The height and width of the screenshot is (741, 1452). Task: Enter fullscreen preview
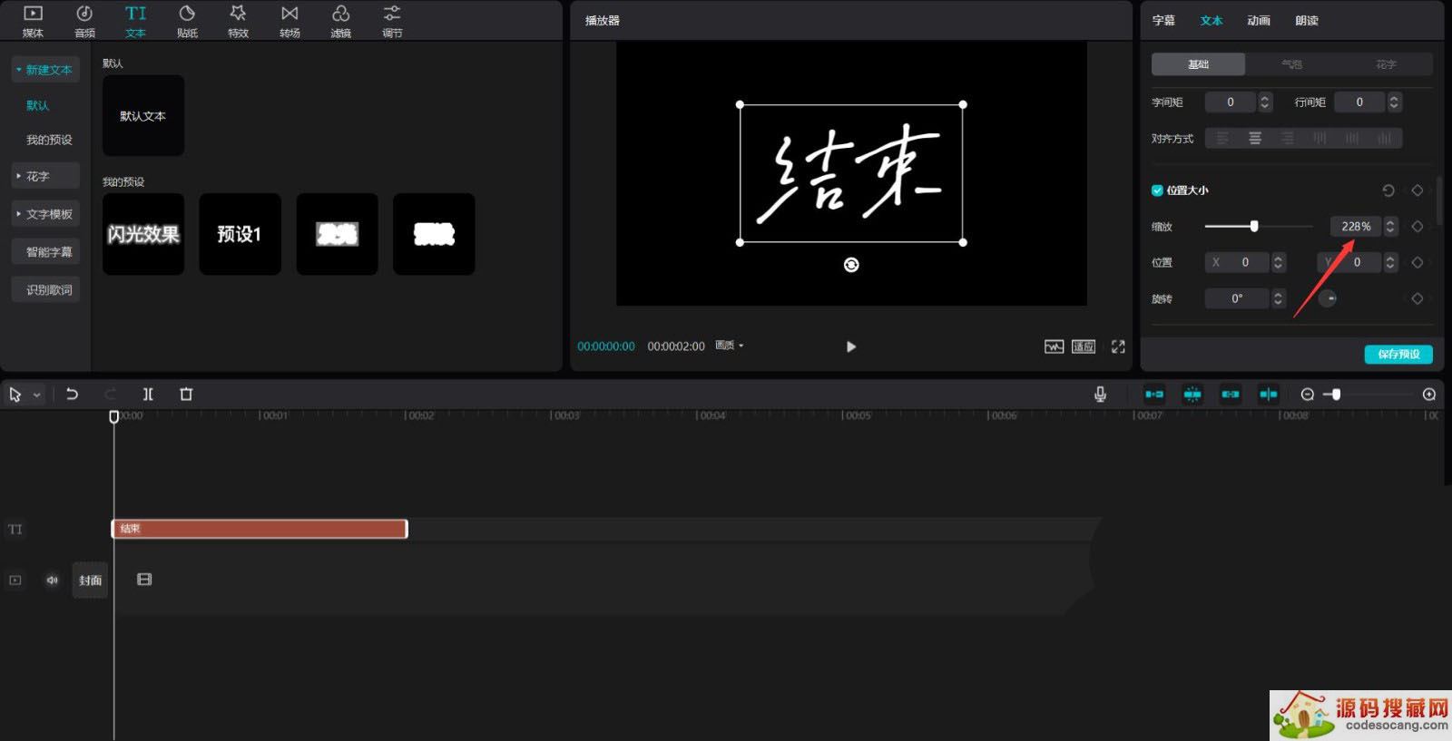pyautogui.click(x=1118, y=346)
